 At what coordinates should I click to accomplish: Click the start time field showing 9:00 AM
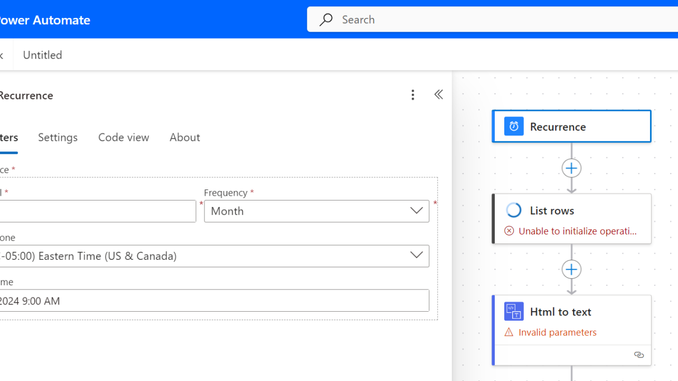tap(212, 301)
